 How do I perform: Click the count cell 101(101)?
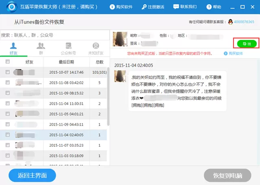tap(100, 73)
